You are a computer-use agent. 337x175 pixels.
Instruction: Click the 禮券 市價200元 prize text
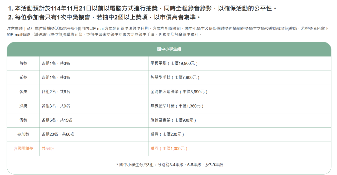[x=167, y=135]
